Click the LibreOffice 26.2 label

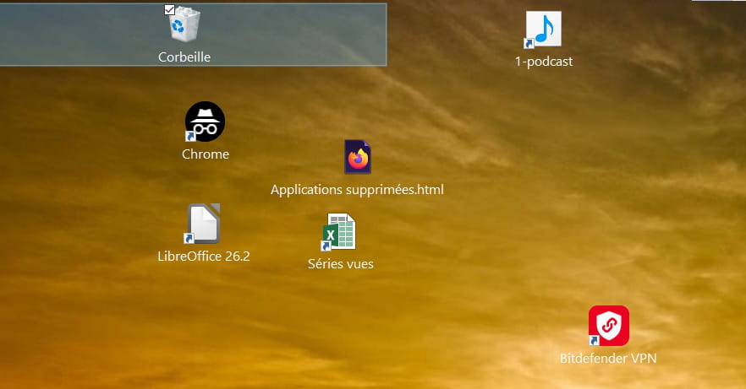204,257
